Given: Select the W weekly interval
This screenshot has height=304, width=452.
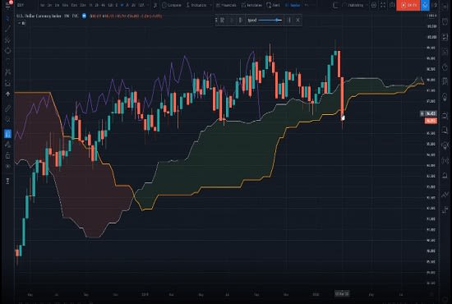Looking at the screenshot, I should point(122,5).
